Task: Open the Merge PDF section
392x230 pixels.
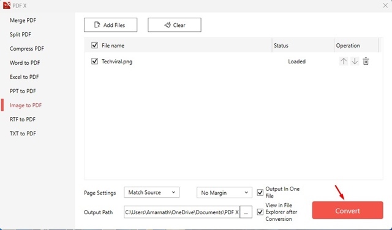Action: coord(23,20)
